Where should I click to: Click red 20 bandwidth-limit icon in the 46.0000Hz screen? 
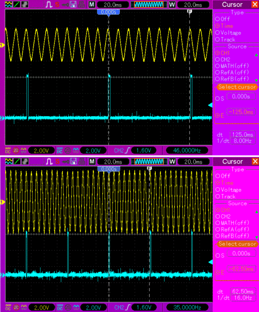coord(16,151)
